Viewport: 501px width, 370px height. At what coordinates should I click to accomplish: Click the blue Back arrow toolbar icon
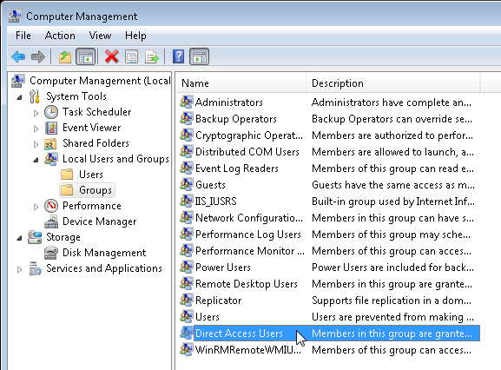coord(18,56)
